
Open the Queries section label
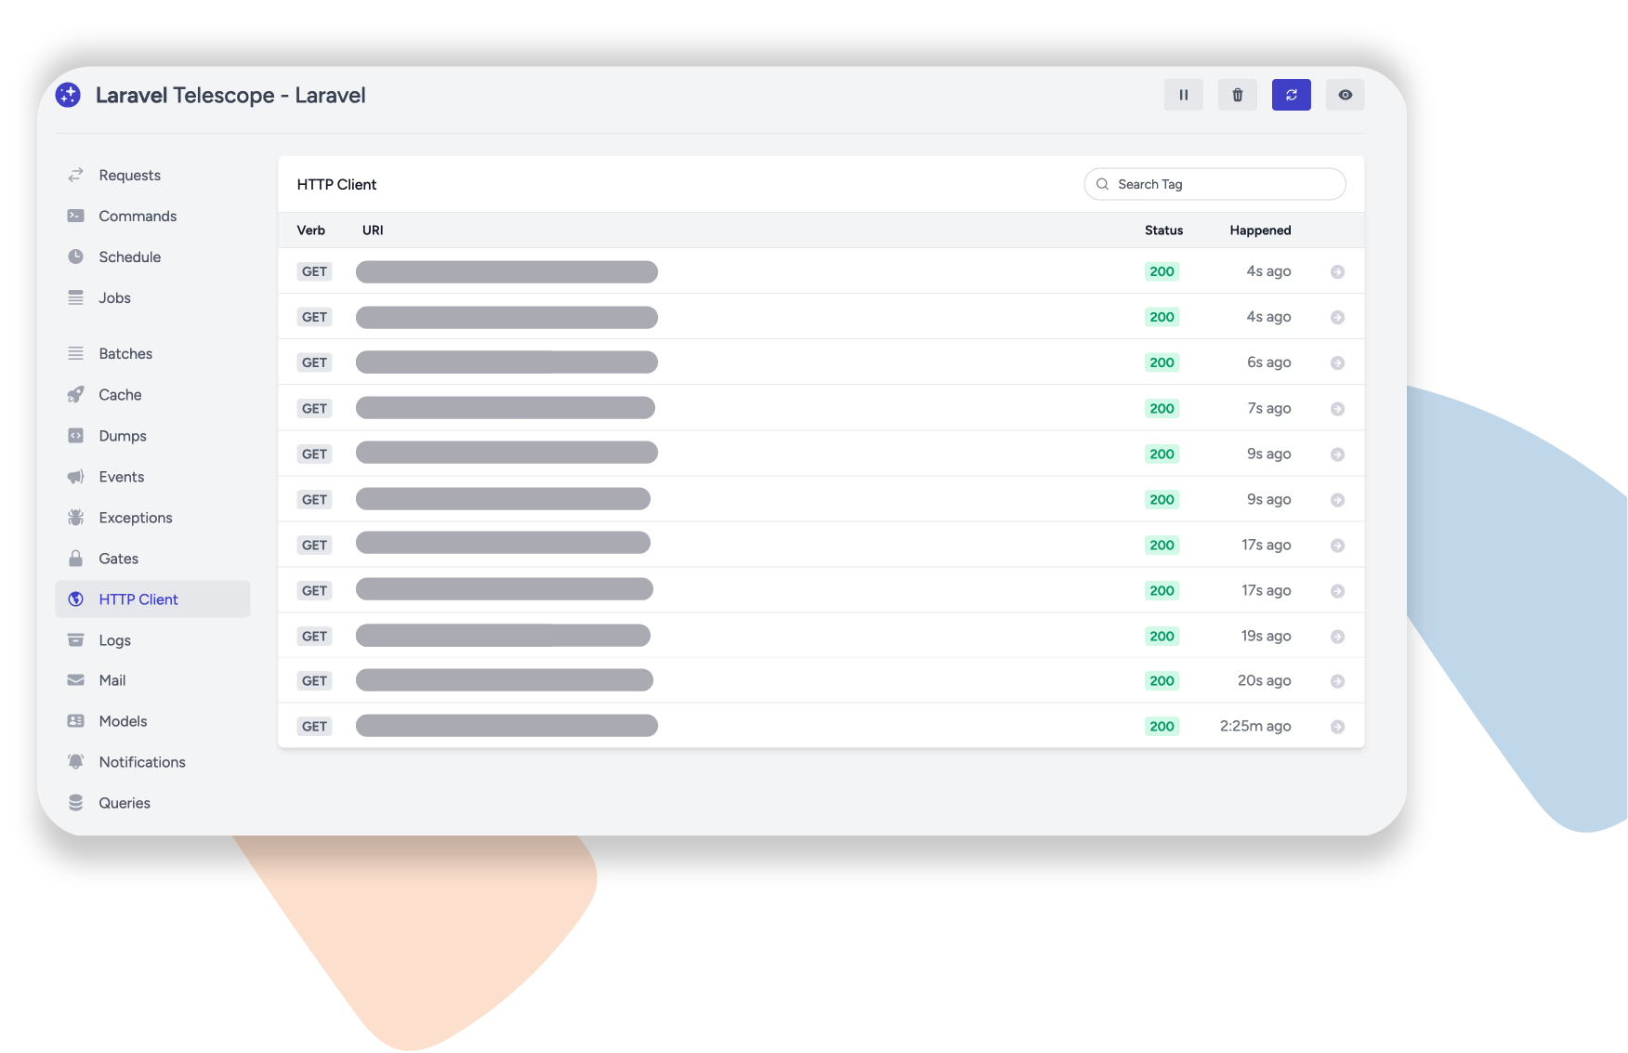[125, 802]
